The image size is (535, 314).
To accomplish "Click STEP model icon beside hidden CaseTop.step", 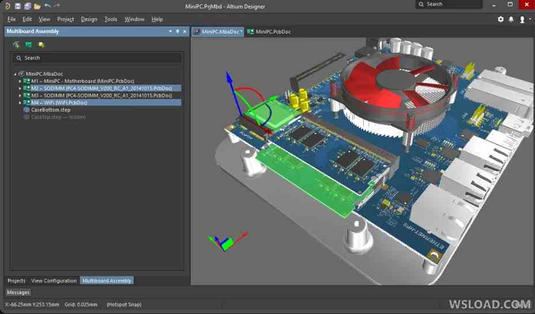I will pyautogui.click(x=27, y=117).
